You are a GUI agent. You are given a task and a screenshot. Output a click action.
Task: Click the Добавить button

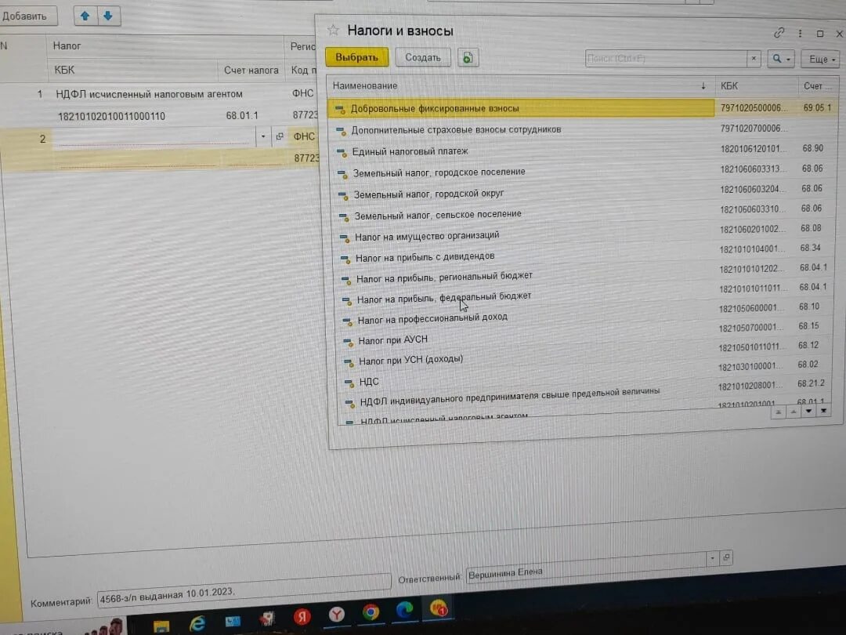click(x=25, y=16)
